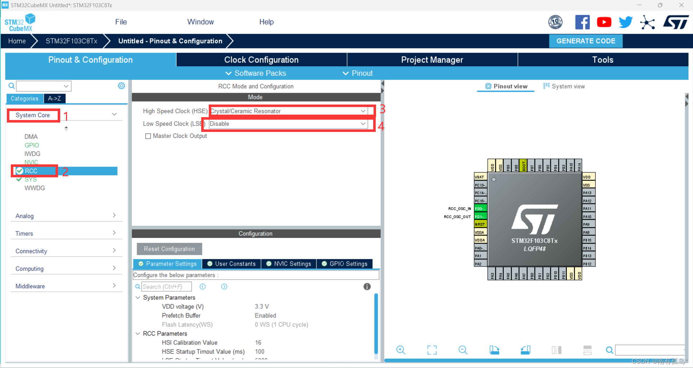Open the Help menu

pos(266,22)
